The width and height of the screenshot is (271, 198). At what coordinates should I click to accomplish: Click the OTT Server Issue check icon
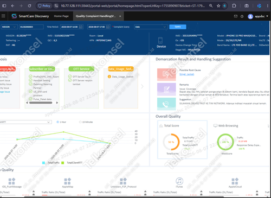[x=70, y=76]
